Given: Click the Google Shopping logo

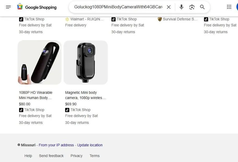Looking at the screenshot, I should 37,7.
